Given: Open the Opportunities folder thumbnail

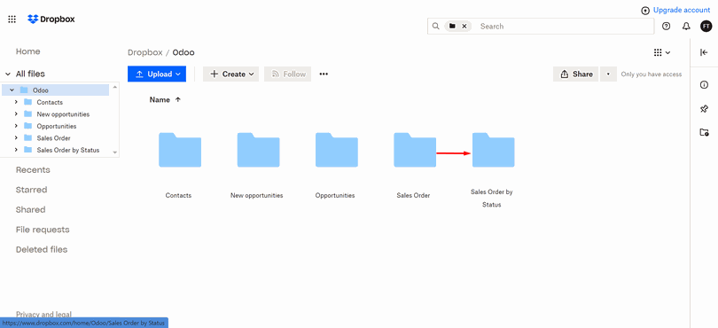Looking at the screenshot, I should pos(337,150).
